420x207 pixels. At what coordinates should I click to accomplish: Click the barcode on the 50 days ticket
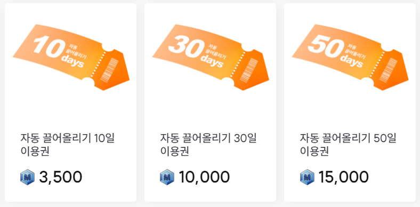click(389, 70)
